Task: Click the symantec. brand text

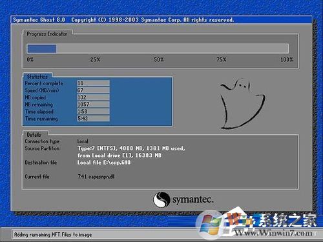Action: pyautogui.click(x=193, y=200)
